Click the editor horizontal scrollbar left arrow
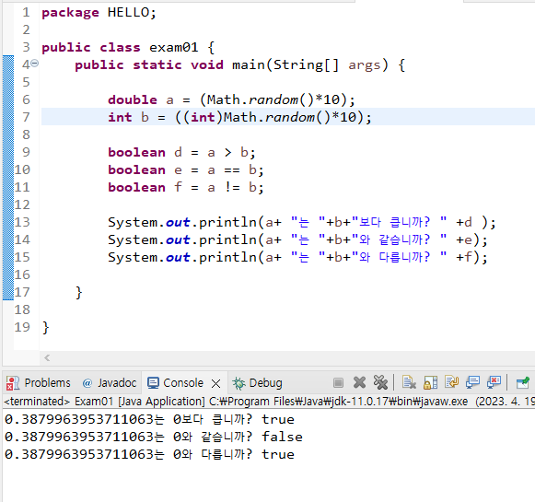 [x=47, y=357]
